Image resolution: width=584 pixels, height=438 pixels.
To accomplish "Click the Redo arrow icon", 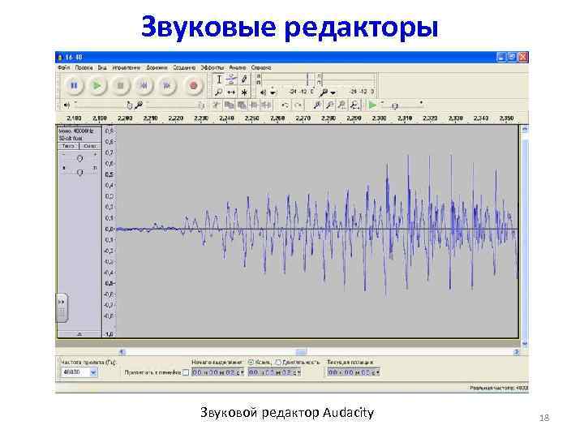I will click(298, 105).
